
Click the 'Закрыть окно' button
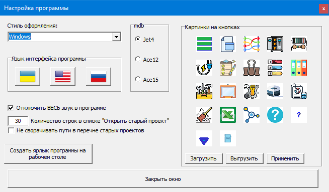(x=163, y=179)
